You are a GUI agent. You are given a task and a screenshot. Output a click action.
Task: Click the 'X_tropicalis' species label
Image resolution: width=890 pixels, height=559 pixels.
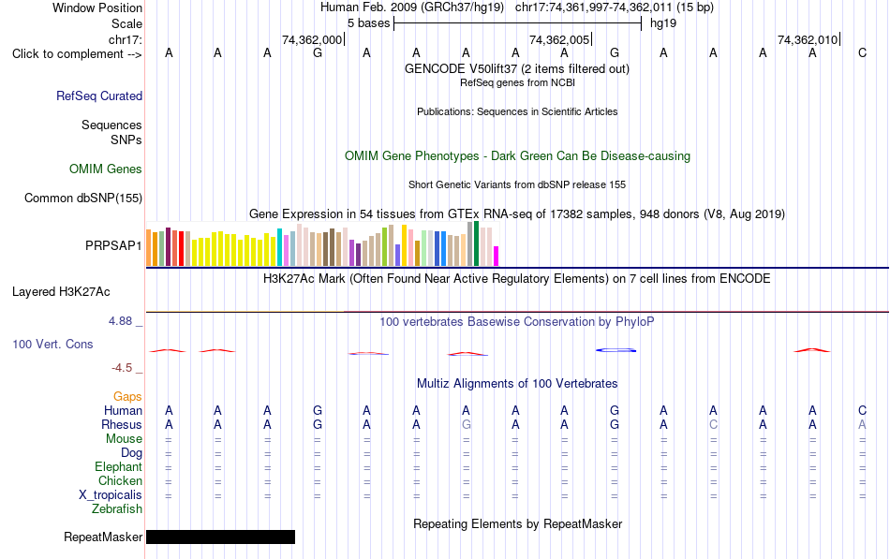tap(111, 495)
